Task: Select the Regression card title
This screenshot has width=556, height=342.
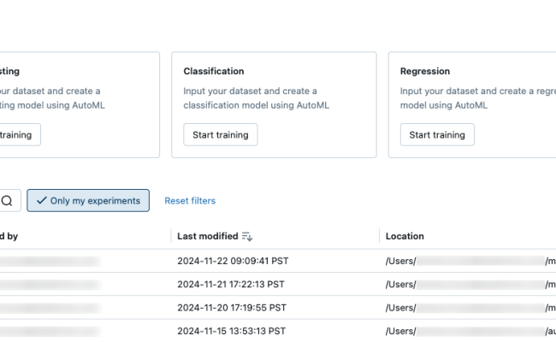Action: (x=425, y=72)
